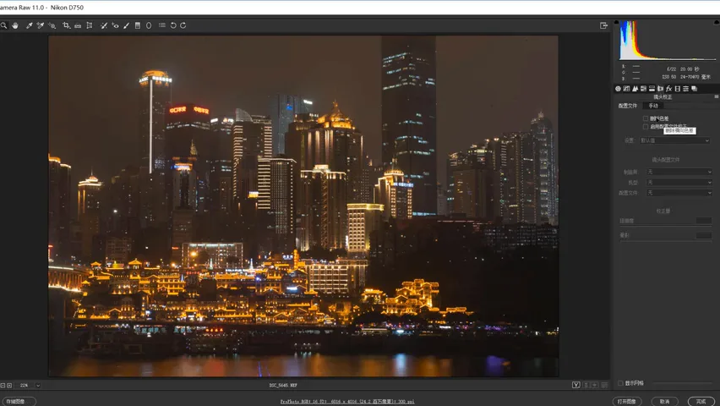
Task: Select the Red Eye Removal tool
Action: pos(115,25)
